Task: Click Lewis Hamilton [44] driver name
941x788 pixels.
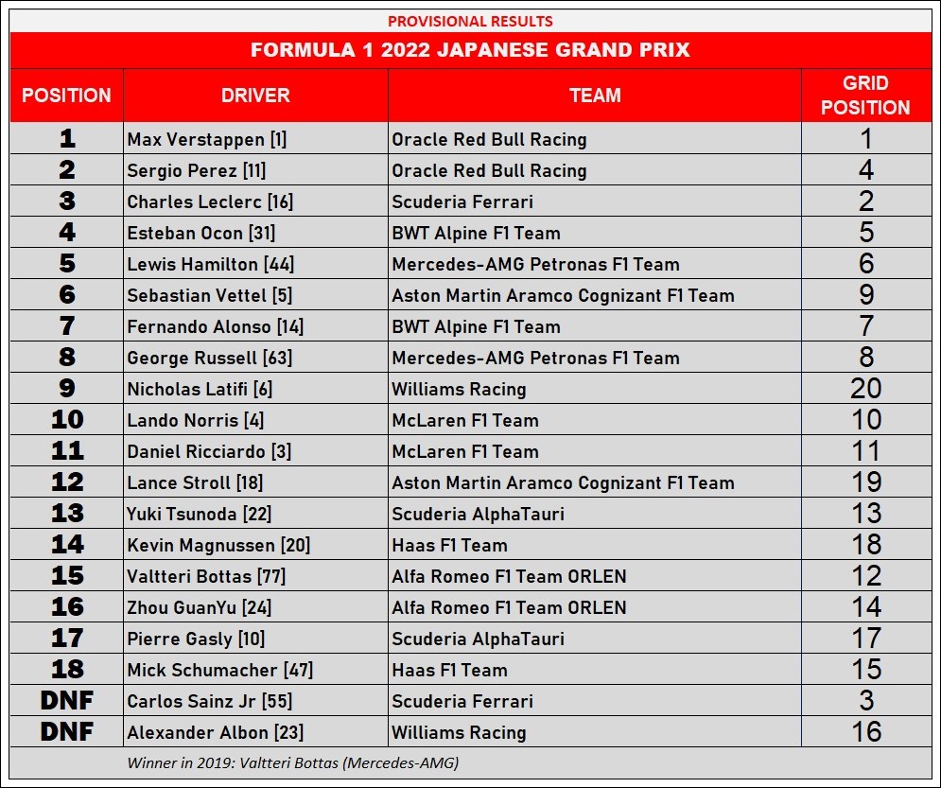Action: pyautogui.click(x=210, y=264)
